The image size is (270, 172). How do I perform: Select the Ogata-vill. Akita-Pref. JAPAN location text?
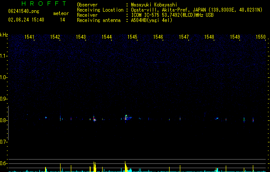197,10
